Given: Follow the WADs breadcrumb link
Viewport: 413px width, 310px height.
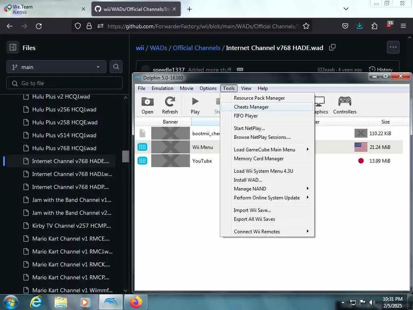Looking at the screenshot, I should pyautogui.click(x=158, y=48).
